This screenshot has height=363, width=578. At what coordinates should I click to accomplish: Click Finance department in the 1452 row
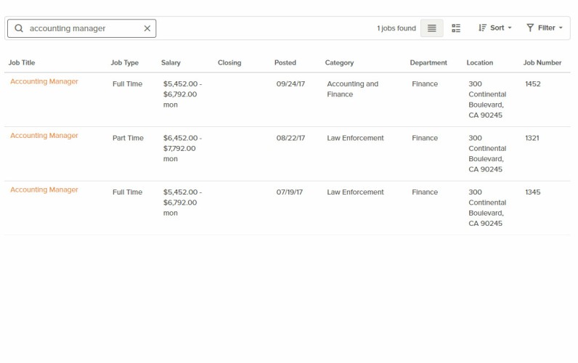point(425,84)
